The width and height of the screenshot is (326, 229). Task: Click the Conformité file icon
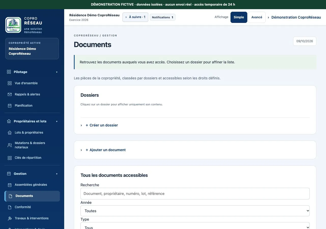(x=10, y=207)
